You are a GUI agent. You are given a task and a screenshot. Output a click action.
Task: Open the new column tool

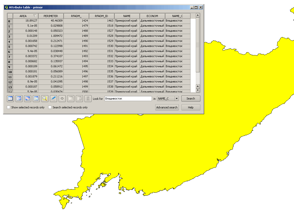[x=71, y=99]
